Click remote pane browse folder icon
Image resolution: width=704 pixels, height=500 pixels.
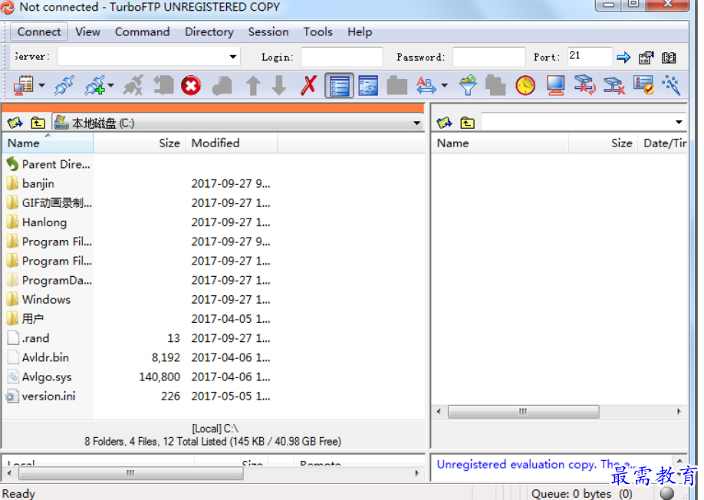pos(444,122)
